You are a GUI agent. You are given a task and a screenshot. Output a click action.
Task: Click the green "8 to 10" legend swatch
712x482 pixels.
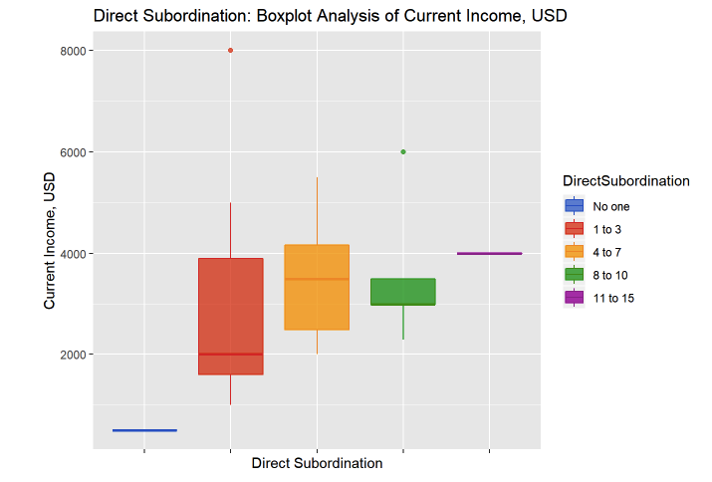coord(574,275)
